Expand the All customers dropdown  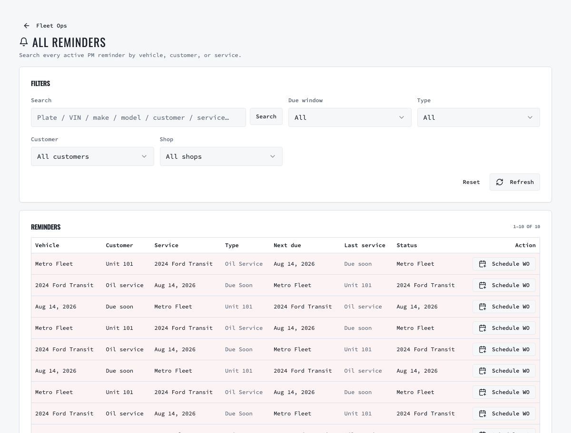(92, 156)
